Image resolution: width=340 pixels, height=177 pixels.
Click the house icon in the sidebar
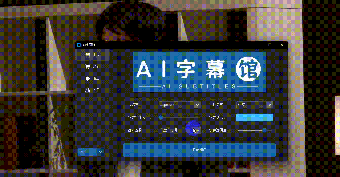point(87,55)
